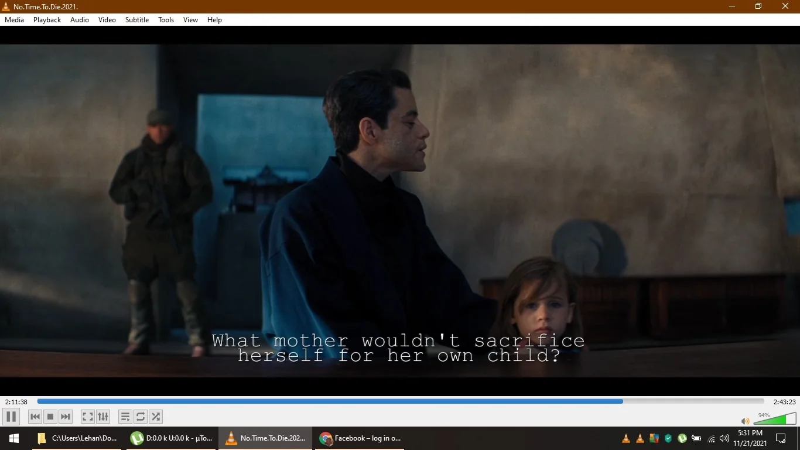Open extended settings and effects
Image resolution: width=800 pixels, height=450 pixels.
(x=103, y=417)
